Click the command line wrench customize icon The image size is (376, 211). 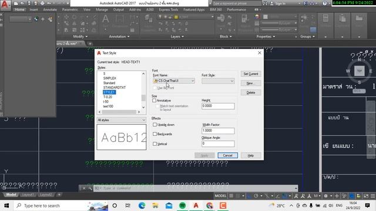pyautogui.click(x=90, y=188)
